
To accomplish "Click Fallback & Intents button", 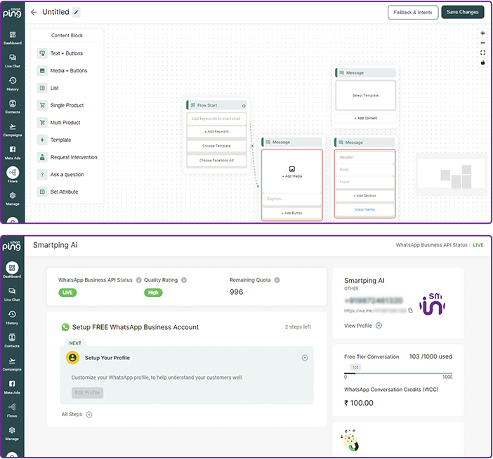I will coord(413,12).
